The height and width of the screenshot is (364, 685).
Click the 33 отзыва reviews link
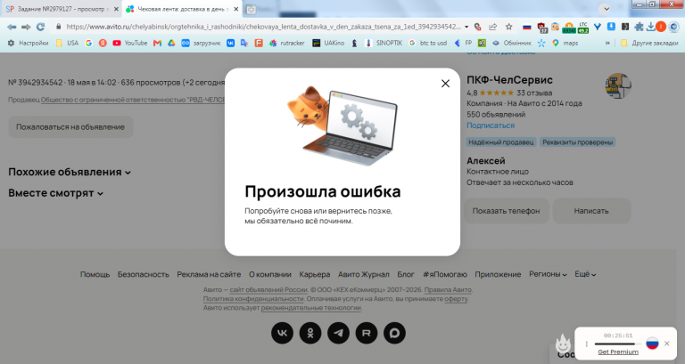coord(534,93)
